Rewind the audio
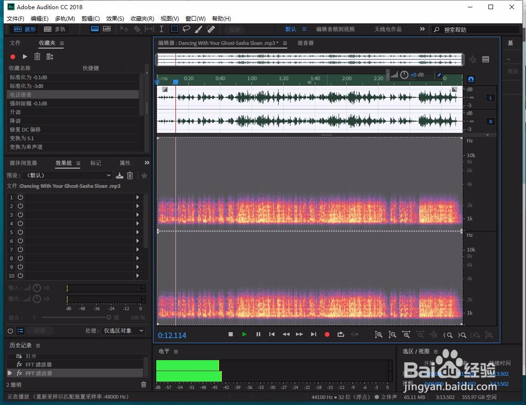 tap(286, 334)
